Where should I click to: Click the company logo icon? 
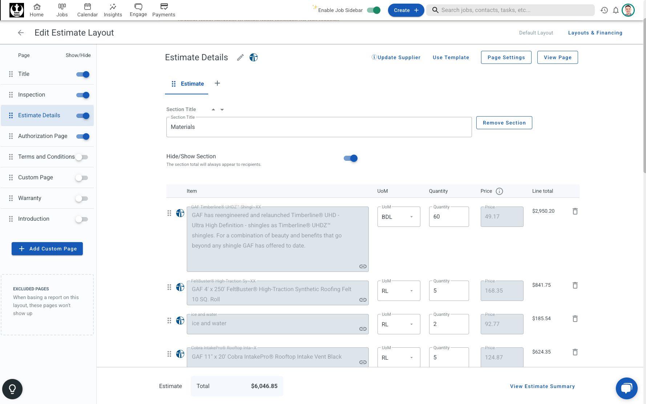pos(17,10)
